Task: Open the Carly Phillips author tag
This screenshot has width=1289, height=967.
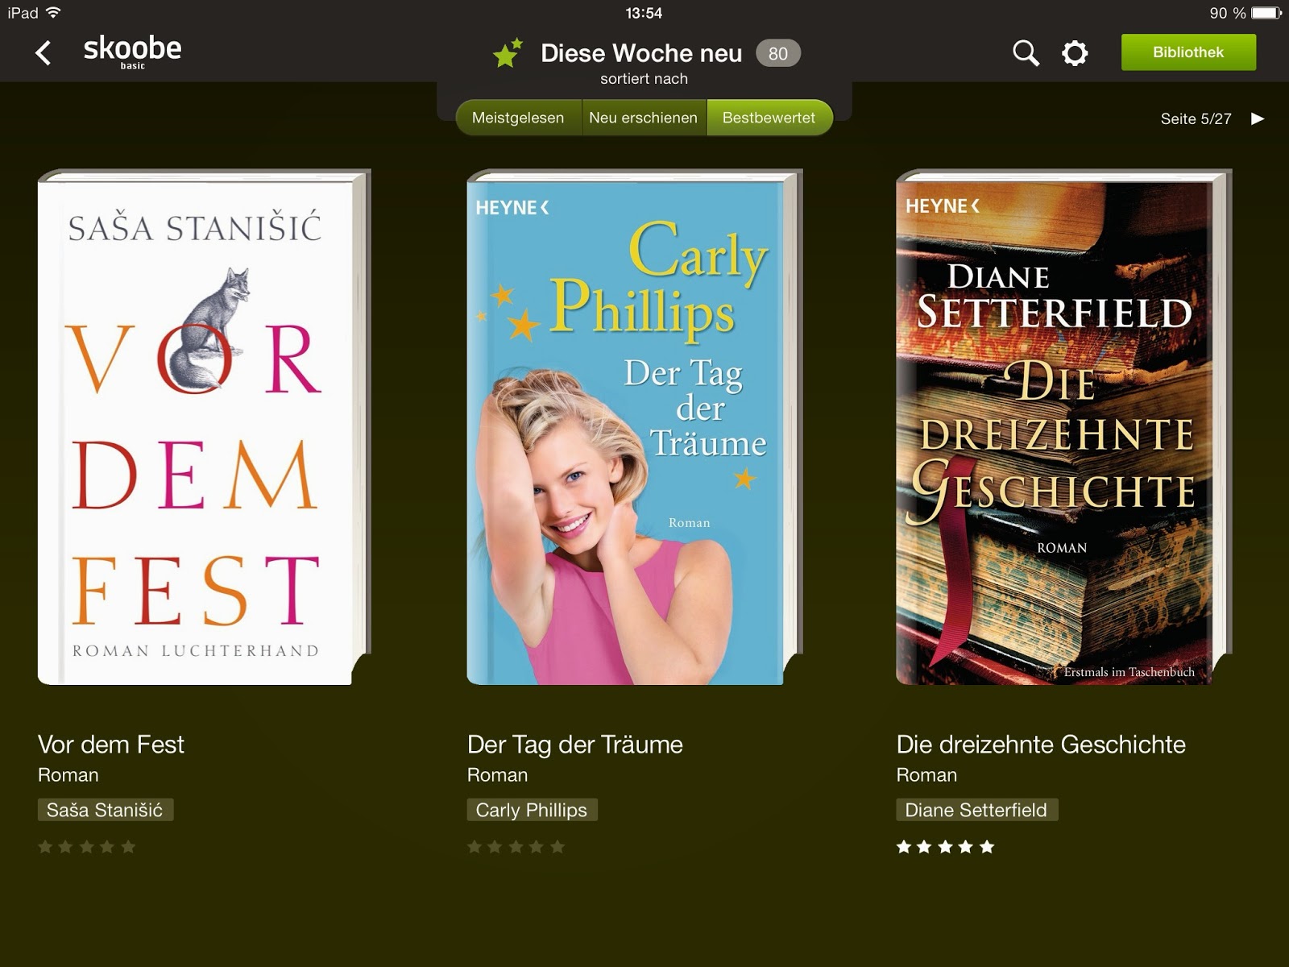Action: [x=533, y=810]
